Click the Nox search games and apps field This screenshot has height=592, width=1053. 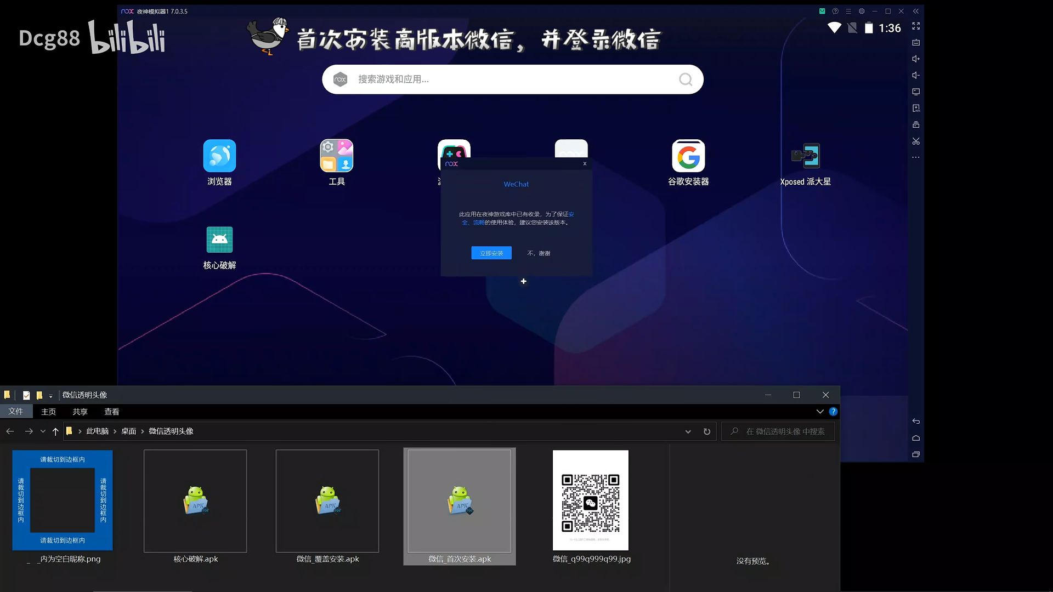pyautogui.click(x=513, y=79)
